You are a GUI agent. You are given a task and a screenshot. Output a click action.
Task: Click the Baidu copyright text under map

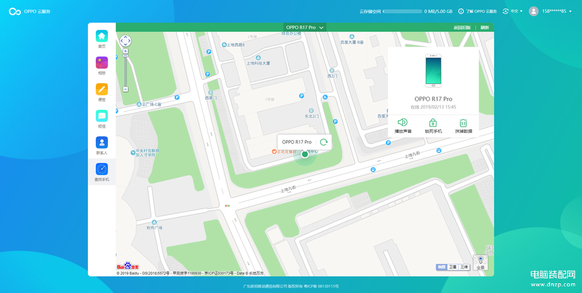[190, 274]
